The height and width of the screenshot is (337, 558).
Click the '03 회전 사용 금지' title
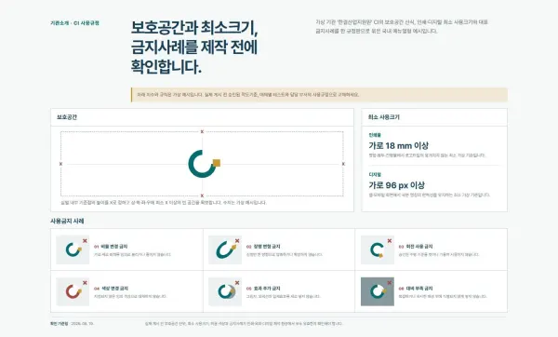coord(416,247)
